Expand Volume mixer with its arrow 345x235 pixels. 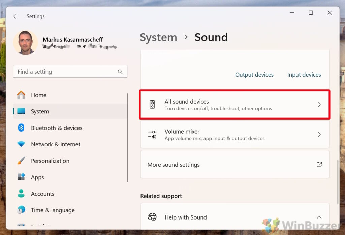[x=319, y=135]
